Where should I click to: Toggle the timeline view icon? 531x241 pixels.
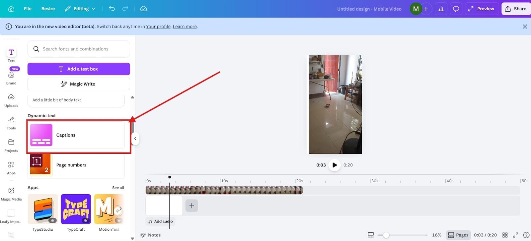371,235
